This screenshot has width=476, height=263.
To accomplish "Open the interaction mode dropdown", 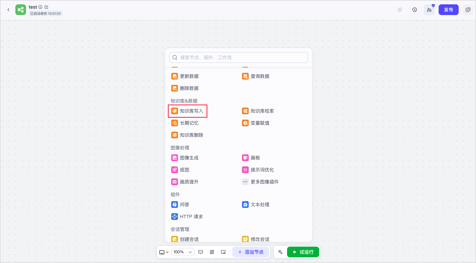I will 164,252.
